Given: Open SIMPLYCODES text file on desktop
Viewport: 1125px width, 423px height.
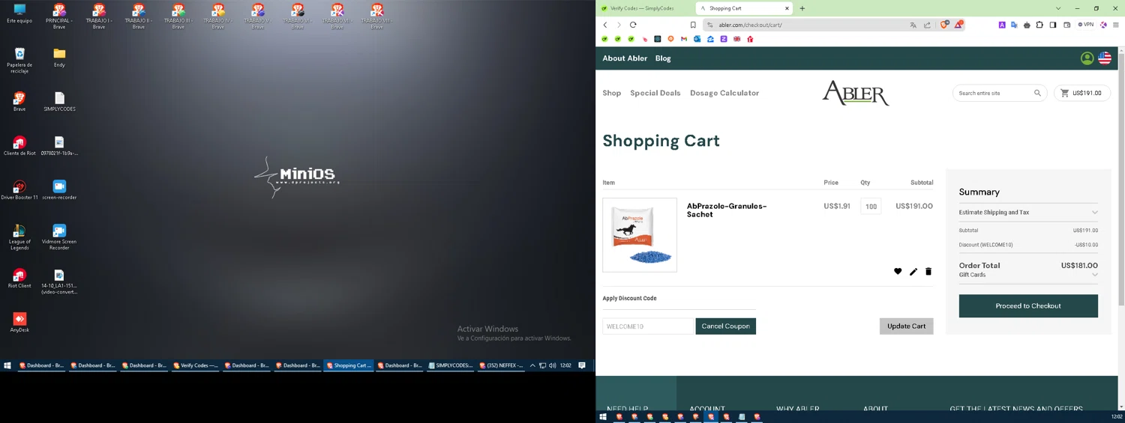Looking at the screenshot, I should (59, 101).
